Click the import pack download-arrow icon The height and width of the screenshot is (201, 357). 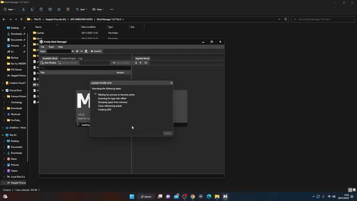tap(86, 51)
